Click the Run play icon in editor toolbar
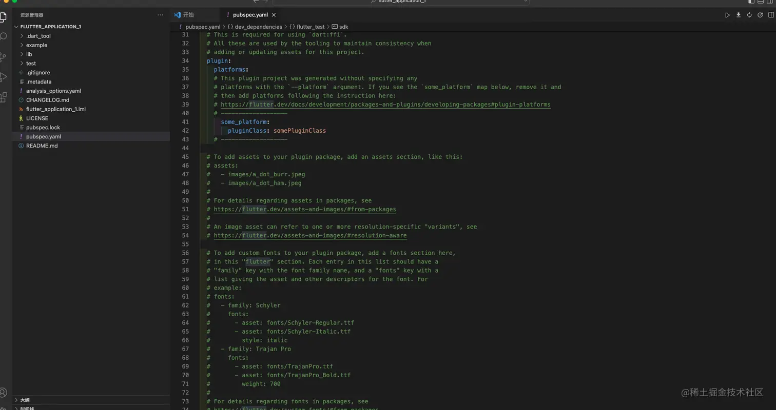This screenshot has width=776, height=410. pos(727,15)
